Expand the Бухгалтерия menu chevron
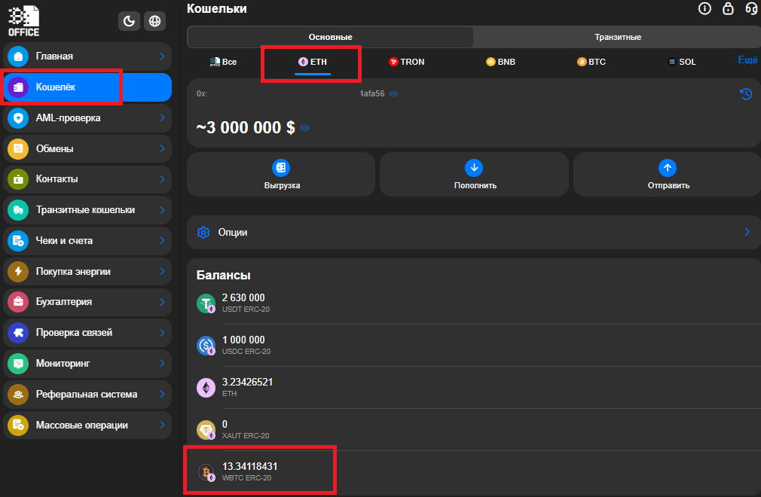Screen dimensions: 761x497 click(162, 302)
